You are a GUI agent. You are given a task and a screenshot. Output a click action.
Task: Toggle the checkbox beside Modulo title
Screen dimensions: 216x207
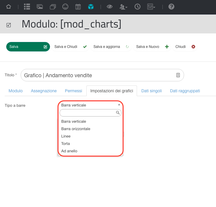9,25
